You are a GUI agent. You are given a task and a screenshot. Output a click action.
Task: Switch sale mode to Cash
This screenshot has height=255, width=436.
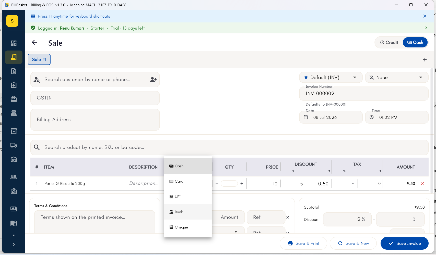pos(415,42)
